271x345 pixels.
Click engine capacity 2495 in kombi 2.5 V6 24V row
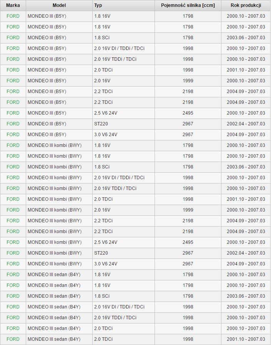188,242
